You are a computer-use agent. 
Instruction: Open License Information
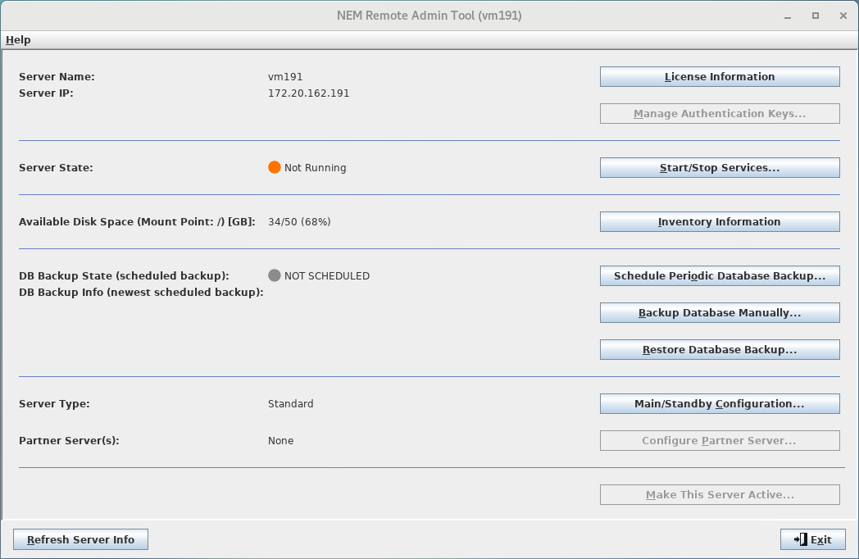click(x=720, y=76)
